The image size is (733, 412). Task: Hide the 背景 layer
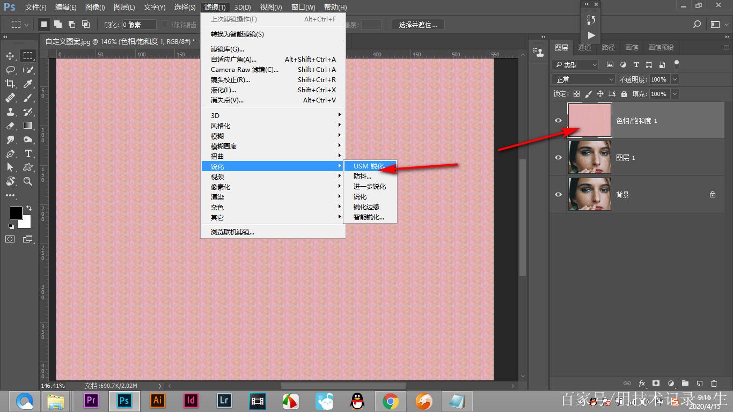tap(558, 195)
